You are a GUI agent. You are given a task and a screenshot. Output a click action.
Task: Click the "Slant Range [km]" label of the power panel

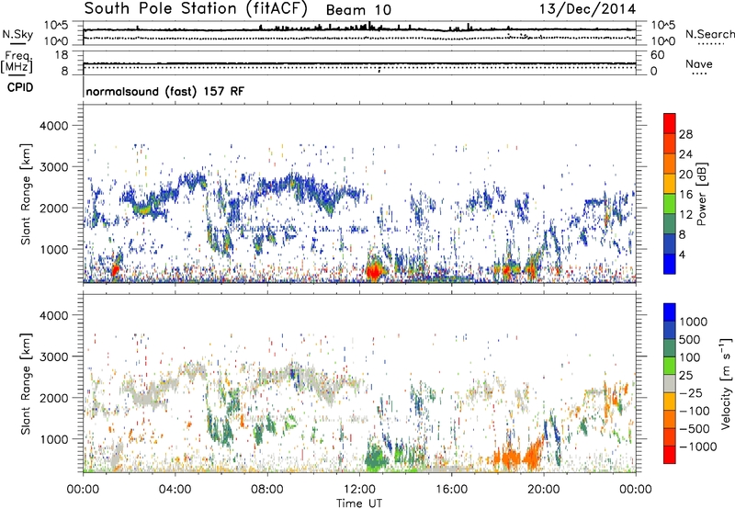pyautogui.click(x=26, y=194)
